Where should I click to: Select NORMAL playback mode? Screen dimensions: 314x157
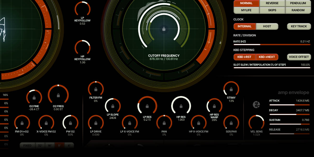[x=246, y=3]
